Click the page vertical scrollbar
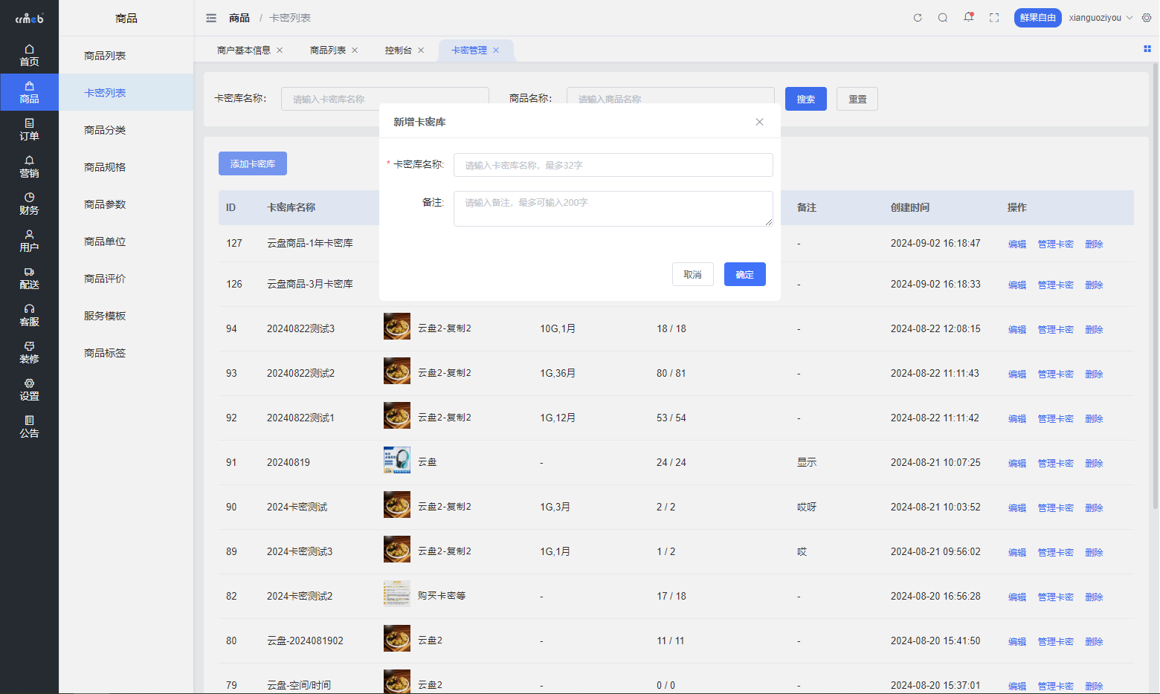 tap(1155, 286)
